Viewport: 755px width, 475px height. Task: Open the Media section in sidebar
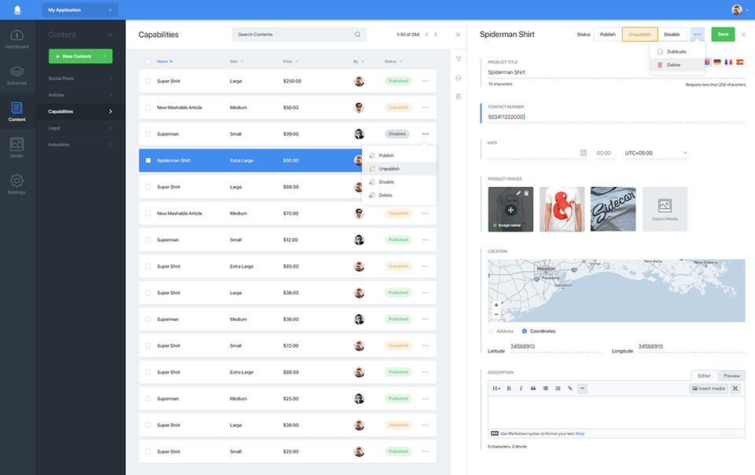17,146
